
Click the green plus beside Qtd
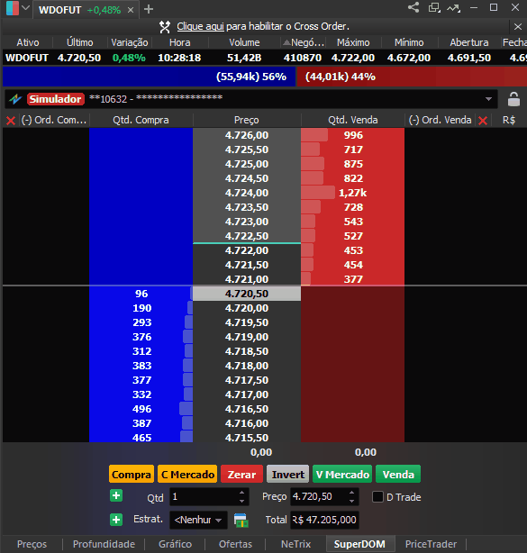pyautogui.click(x=116, y=495)
